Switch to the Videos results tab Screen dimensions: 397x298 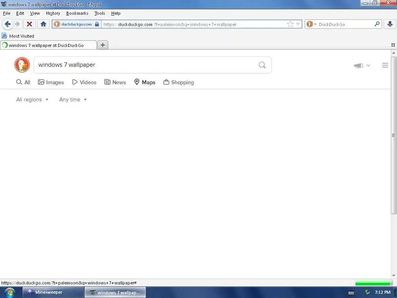pos(84,82)
